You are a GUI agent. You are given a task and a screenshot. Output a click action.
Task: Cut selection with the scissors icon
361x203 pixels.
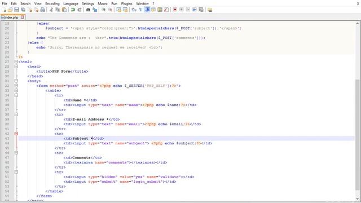pos(51,10)
